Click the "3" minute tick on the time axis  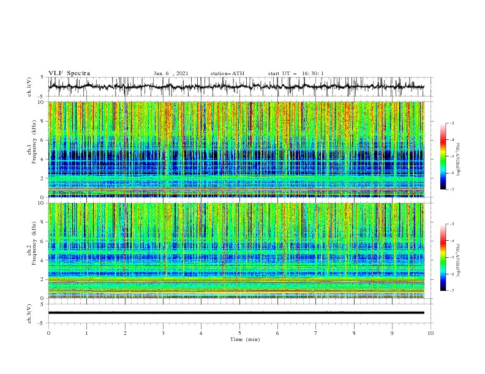click(x=163, y=333)
